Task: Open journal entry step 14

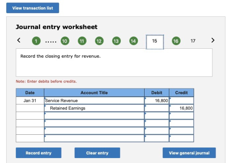Action: (133, 41)
